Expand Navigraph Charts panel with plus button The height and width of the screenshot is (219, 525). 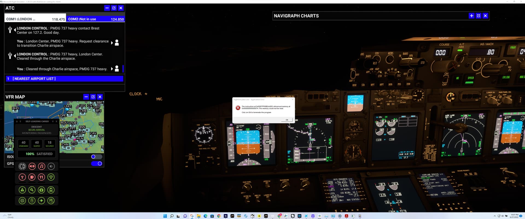[471, 16]
